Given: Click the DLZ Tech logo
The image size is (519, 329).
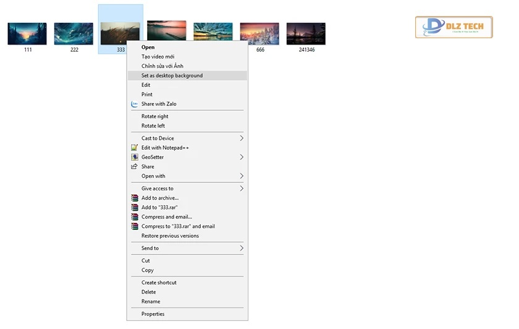Looking at the screenshot, I should coord(454,27).
